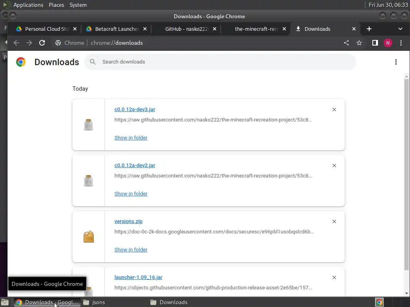Viewport: 410px width, 307px height.
Task: Show versions.zip in folder
Action: (131, 249)
